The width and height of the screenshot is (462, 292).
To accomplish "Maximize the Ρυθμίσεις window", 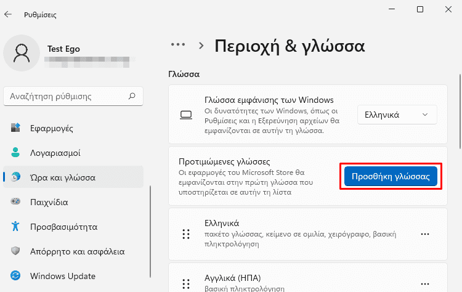I will tap(420, 9).
